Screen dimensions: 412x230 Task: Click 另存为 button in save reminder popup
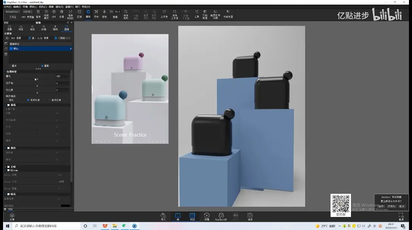click(391, 207)
